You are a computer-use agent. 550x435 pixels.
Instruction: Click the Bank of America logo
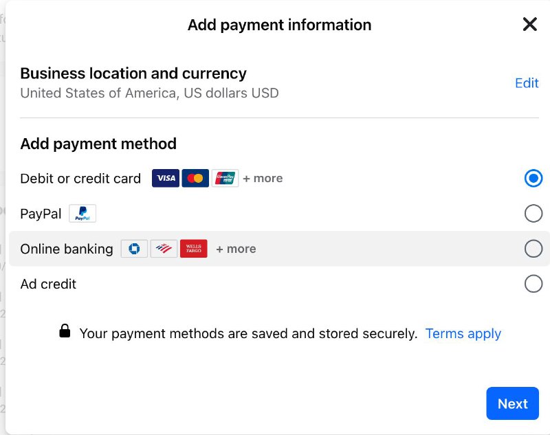164,249
